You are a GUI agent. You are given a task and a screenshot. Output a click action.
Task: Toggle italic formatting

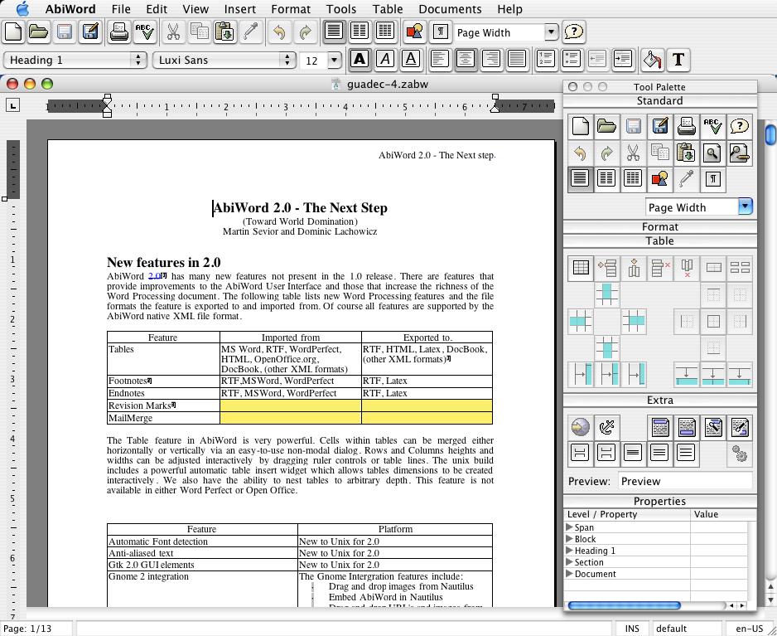[385, 60]
